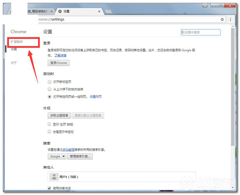Open the Chrome three-dot menu

[x=231, y=19]
